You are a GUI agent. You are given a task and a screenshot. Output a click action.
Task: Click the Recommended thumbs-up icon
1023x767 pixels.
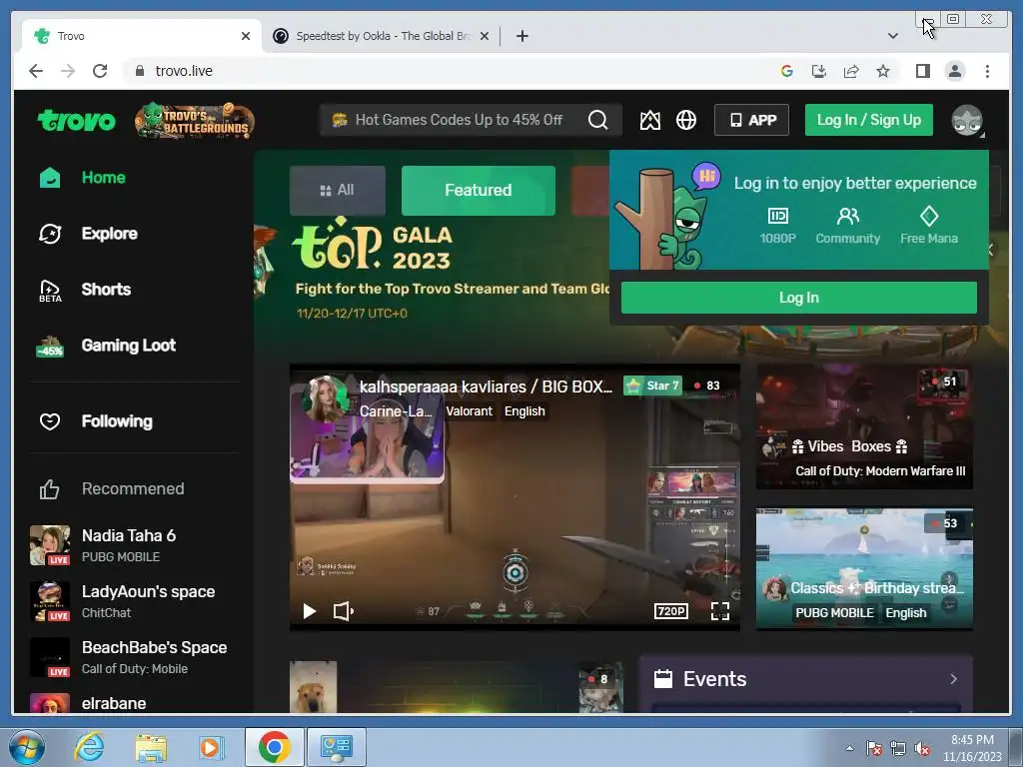(50, 489)
